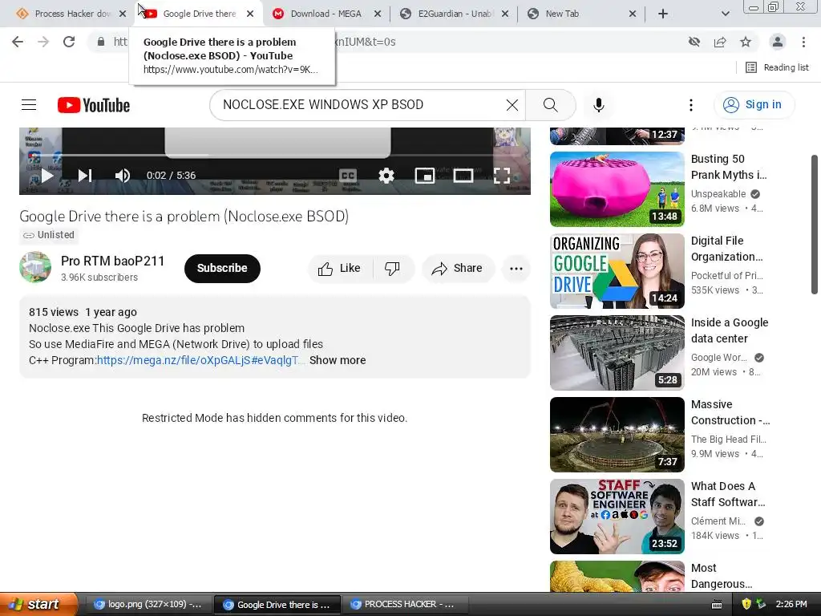The width and height of the screenshot is (821, 616).
Task: Toggle theater mode view
Action: pos(463,176)
